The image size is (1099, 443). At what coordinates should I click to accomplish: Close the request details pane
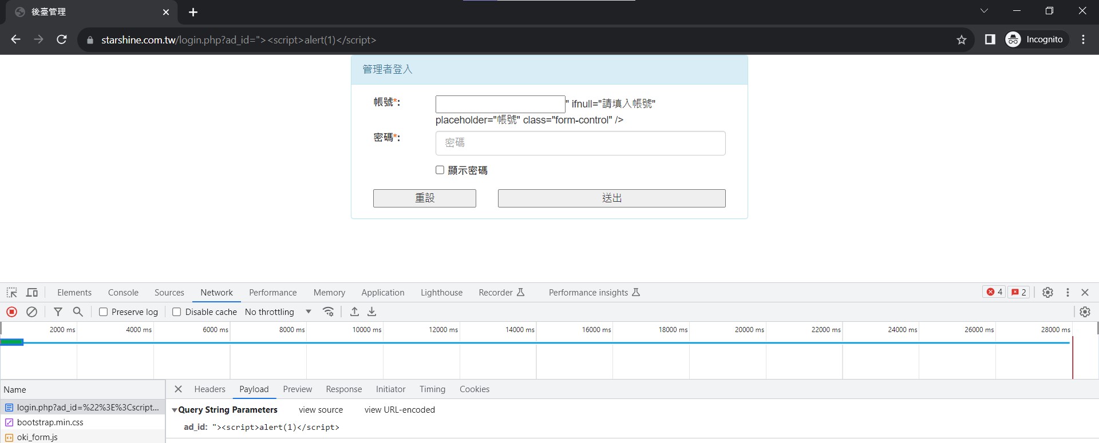[178, 389]
